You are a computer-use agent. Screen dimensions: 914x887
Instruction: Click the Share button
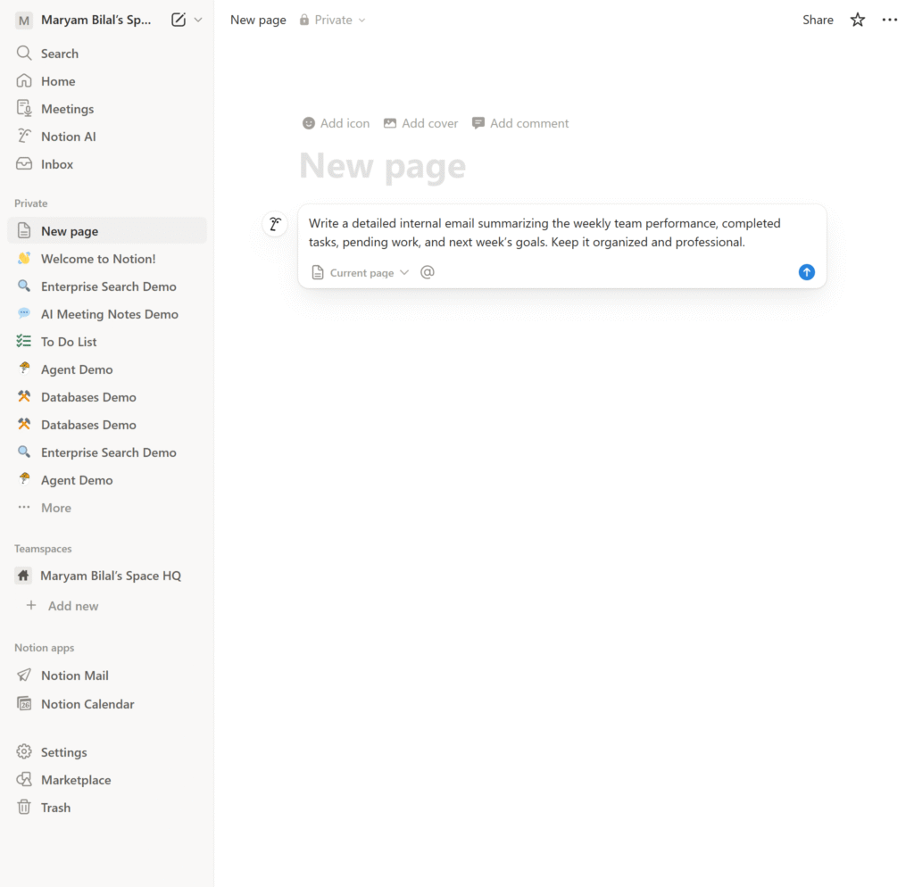click(817, 19)
